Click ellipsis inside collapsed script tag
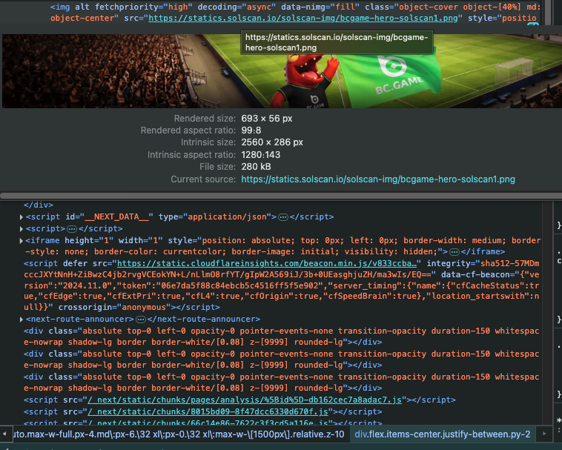 (72, 229)
